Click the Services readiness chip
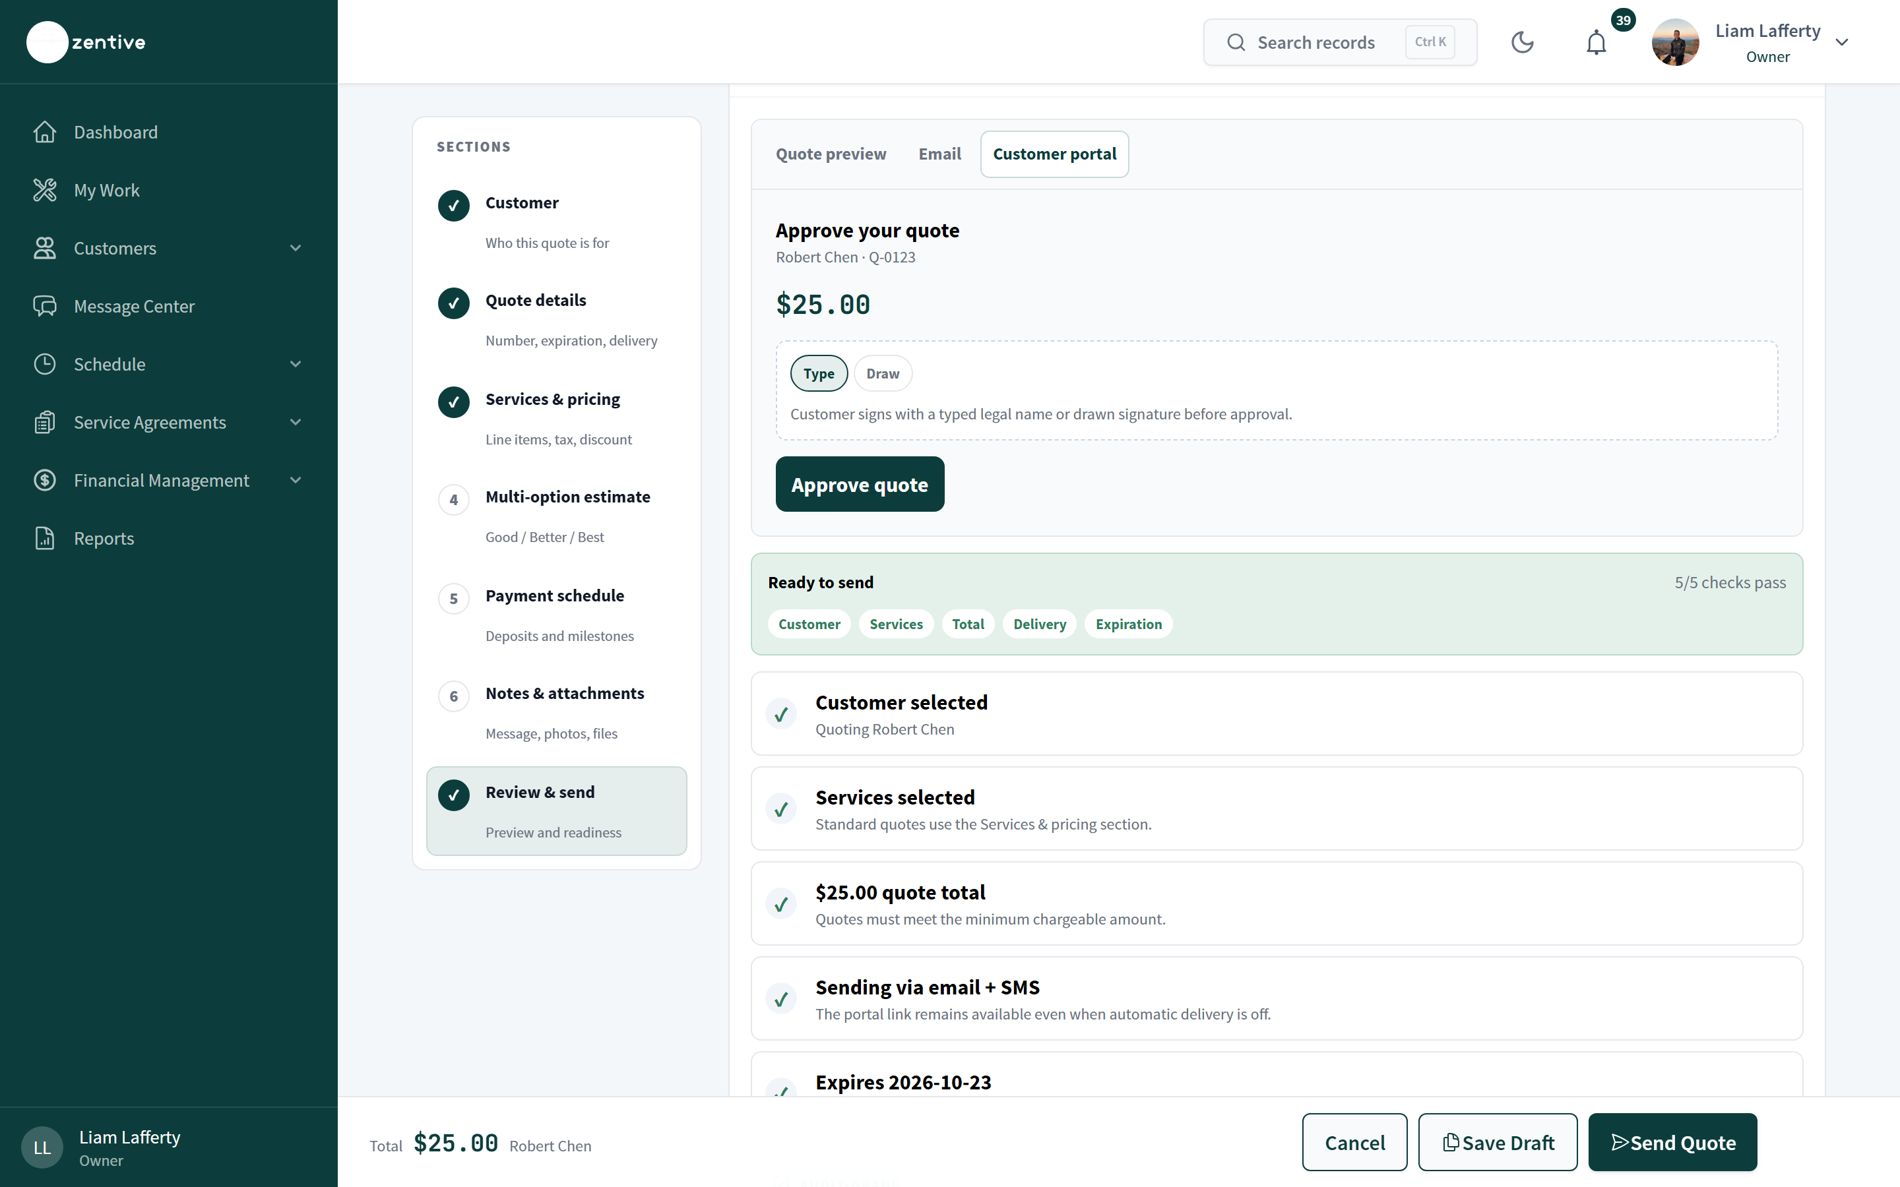The width and height of the screenshot is (1900, 1187). [896, 624]
